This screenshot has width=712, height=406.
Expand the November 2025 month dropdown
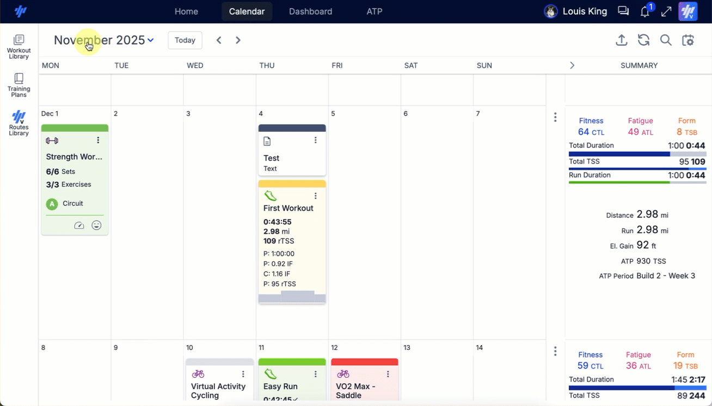click(x=151, y=40)
